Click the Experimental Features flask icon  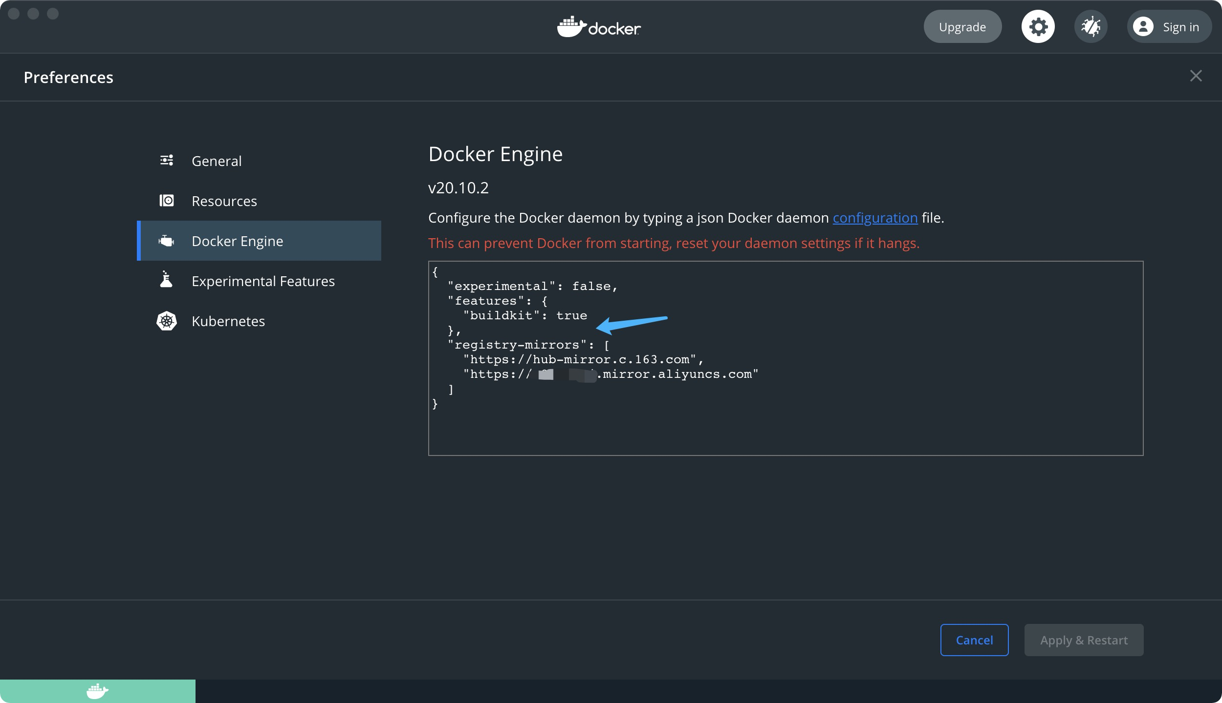(166, 279)
